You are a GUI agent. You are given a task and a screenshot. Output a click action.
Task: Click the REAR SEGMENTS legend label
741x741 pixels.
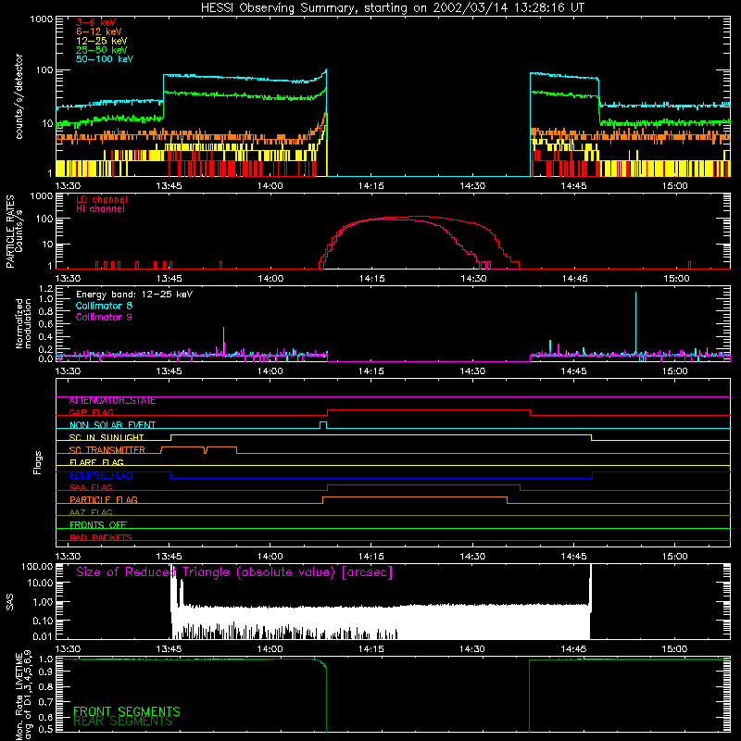pyautogui.click(x=123, y=722)
